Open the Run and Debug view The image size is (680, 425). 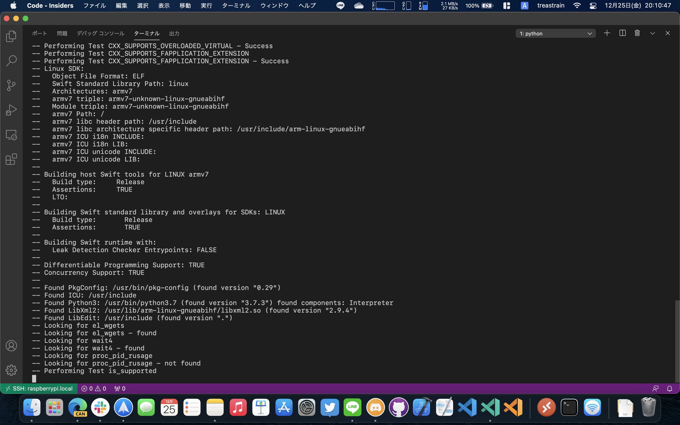click(x=11, y=110)
